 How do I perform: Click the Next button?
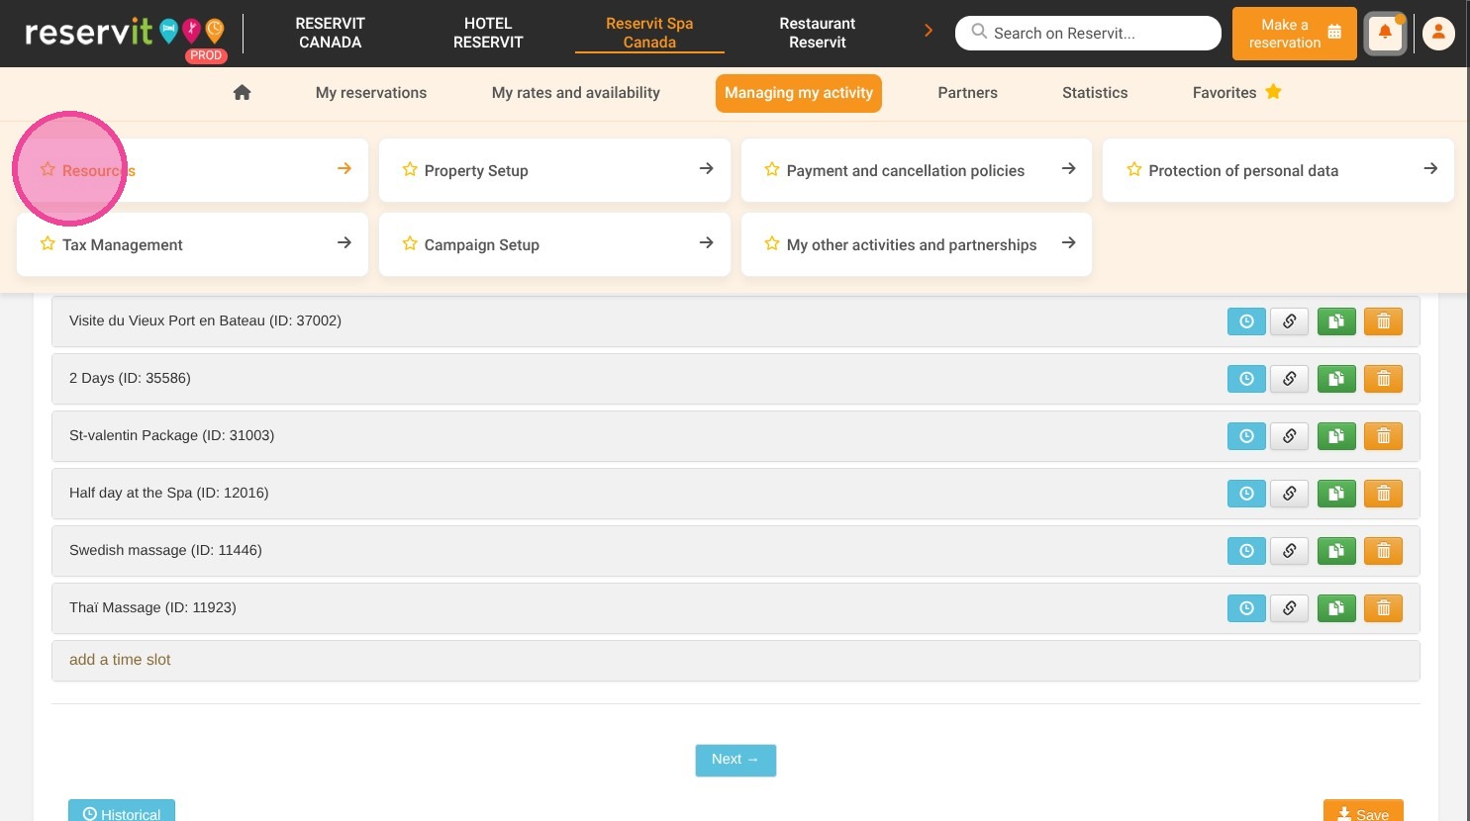click(735, 760)
